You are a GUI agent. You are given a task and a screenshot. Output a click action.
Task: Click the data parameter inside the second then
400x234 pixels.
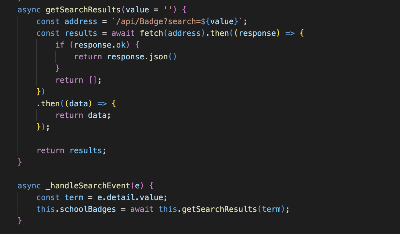point(79,104)
